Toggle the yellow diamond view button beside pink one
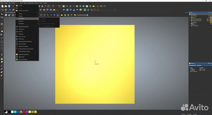 [x=62, y=15]
